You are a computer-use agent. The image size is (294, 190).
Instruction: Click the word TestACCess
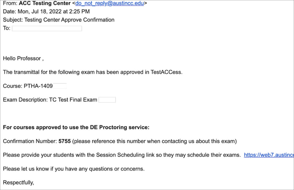166,72
